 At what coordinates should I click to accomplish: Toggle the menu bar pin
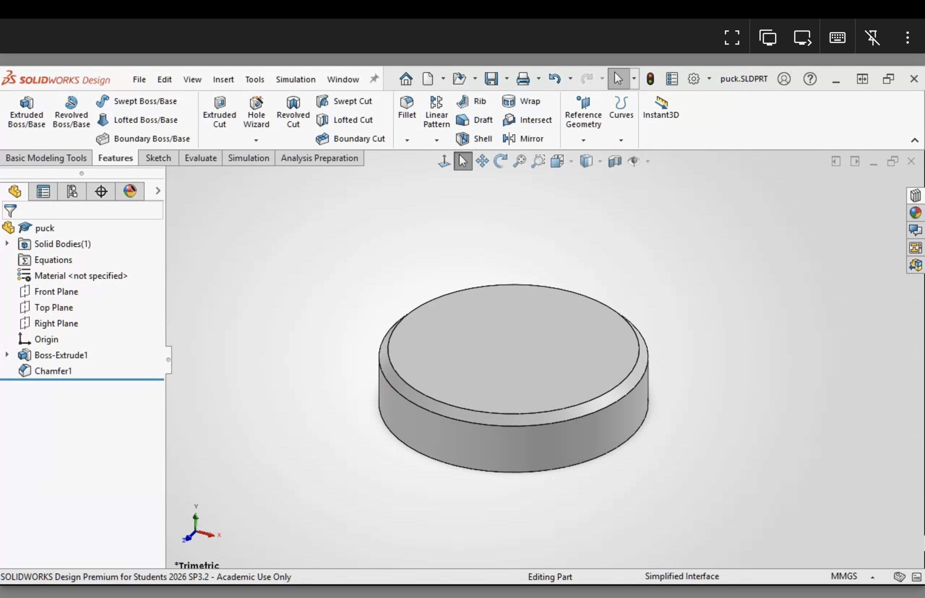(374, 79)
